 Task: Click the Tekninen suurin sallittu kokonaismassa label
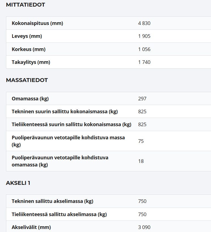[65, 112]
